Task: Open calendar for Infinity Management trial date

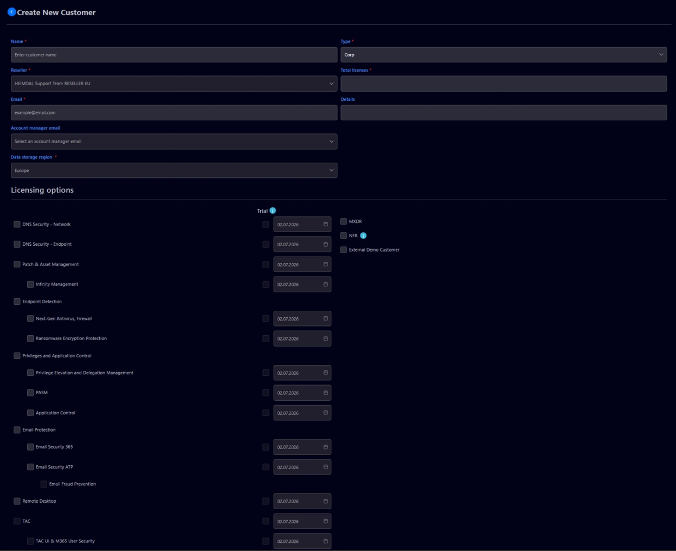Action: pyautogui.click(x=325, y=284)
